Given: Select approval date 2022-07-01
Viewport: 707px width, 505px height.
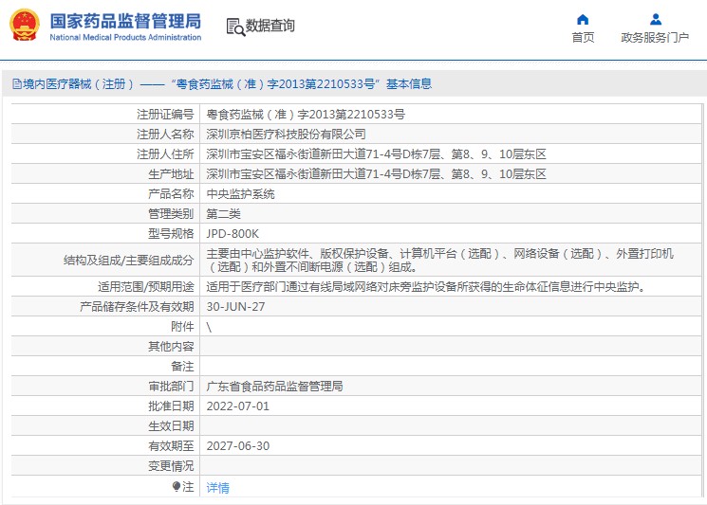Looking at the screenshot, I should click(237, 406).
